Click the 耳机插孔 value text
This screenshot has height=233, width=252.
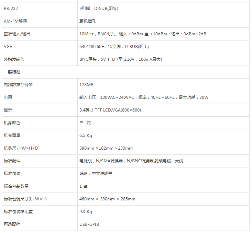click(87, 21)
